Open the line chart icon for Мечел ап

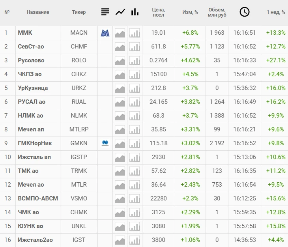120,130
